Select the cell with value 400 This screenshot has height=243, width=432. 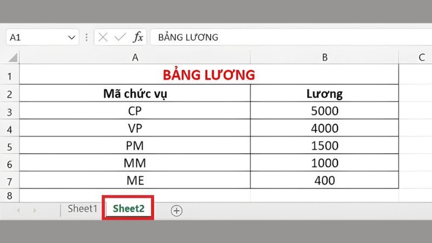[x=325, y=180]
